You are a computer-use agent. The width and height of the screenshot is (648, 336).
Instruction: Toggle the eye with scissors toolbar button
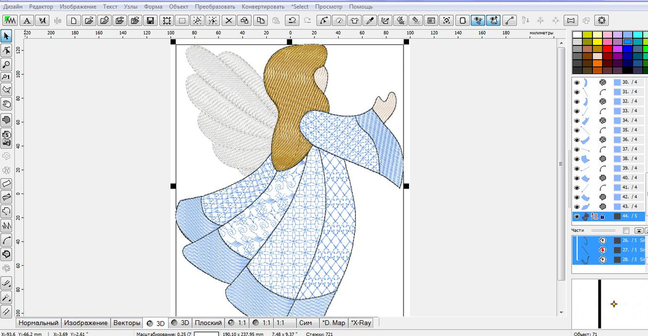pyautogui.click(x=478, y=21)
